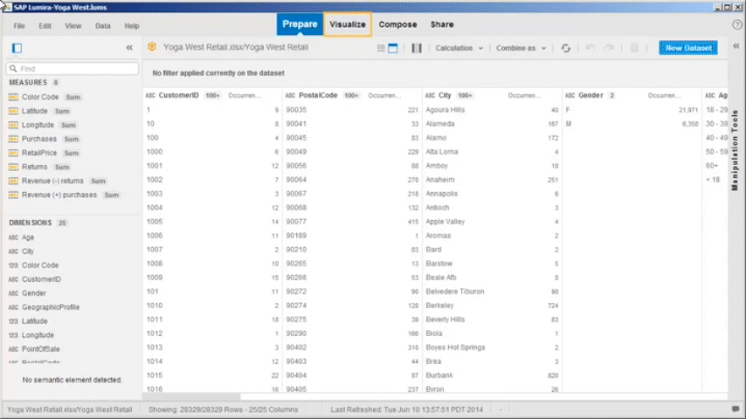Click the Gender value M

568,124
